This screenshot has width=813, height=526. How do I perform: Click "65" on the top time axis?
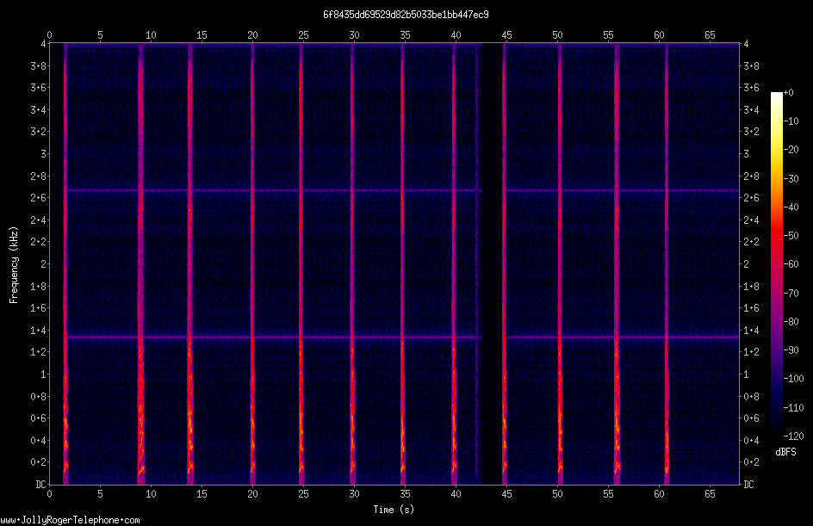[710, 35]
